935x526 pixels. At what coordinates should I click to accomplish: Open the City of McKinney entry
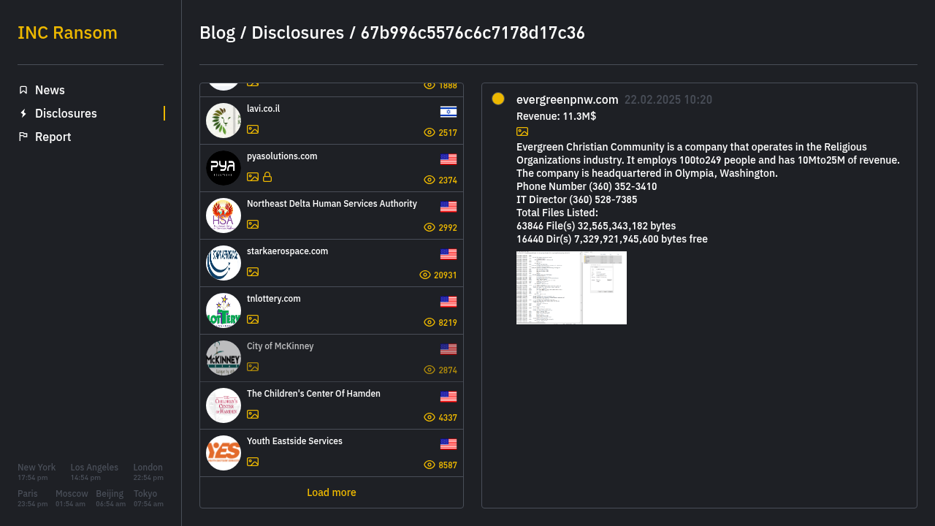[332, 358]
